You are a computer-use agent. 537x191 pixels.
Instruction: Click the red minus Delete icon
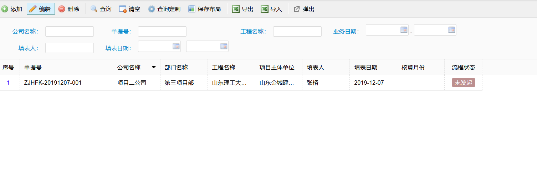coord(62,9)
